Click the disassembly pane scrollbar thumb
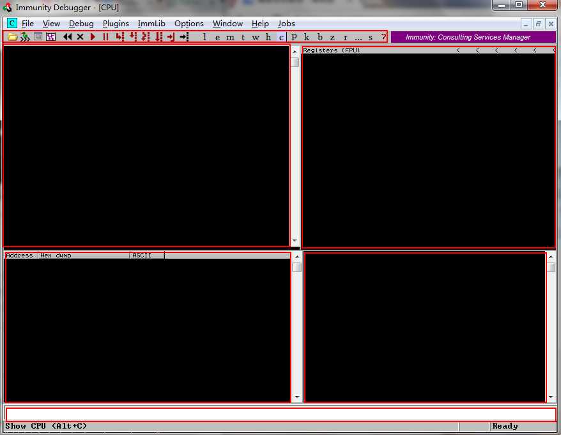 point(295,62)
